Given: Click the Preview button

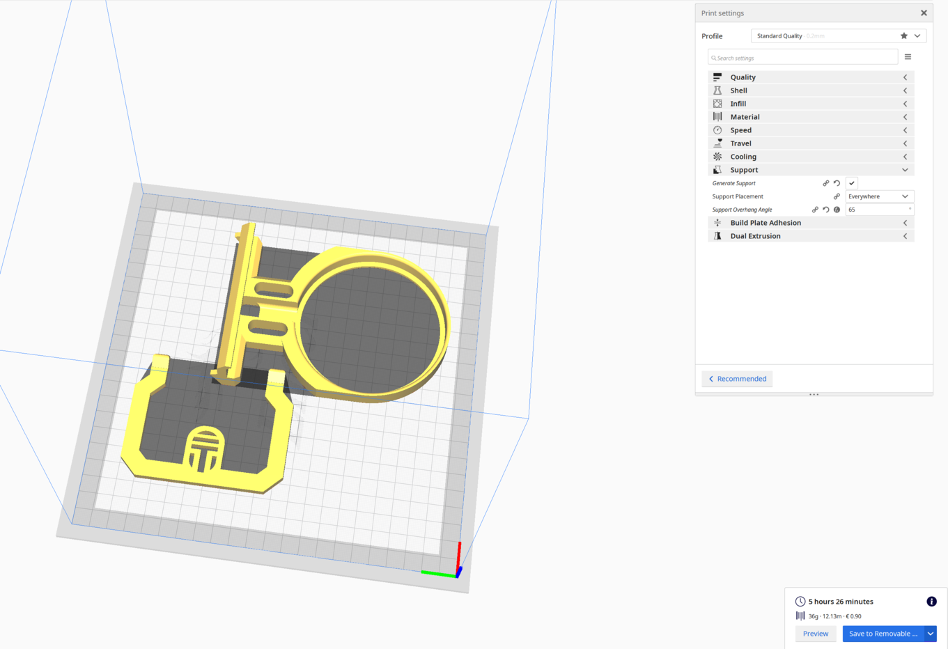Looking at the screenshot, I should (x=816, y=634).
